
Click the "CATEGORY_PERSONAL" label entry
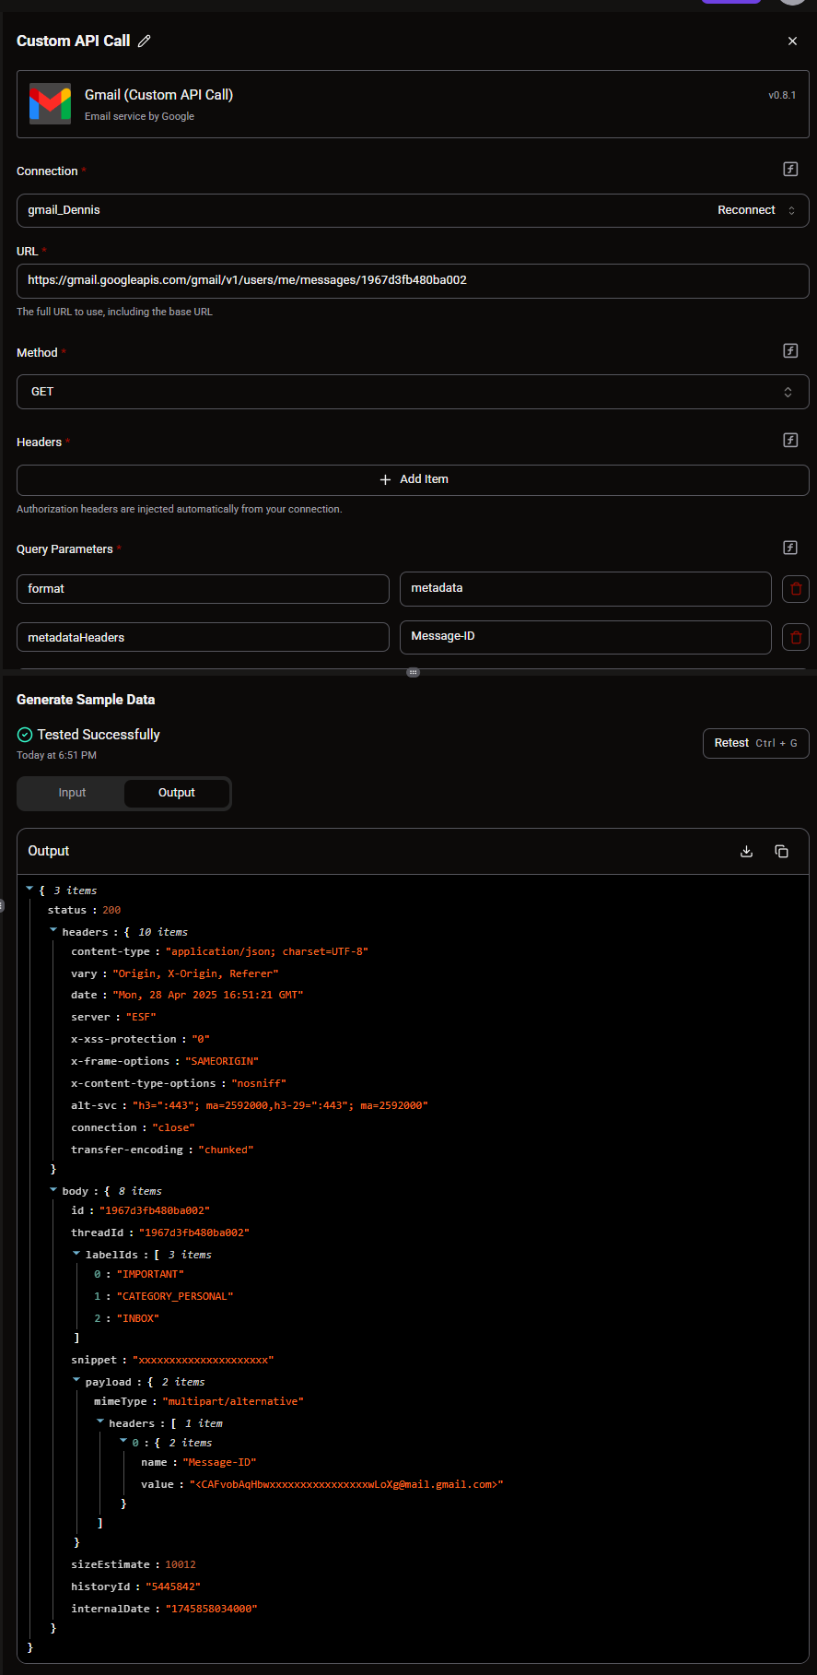tap(175, 1297)
